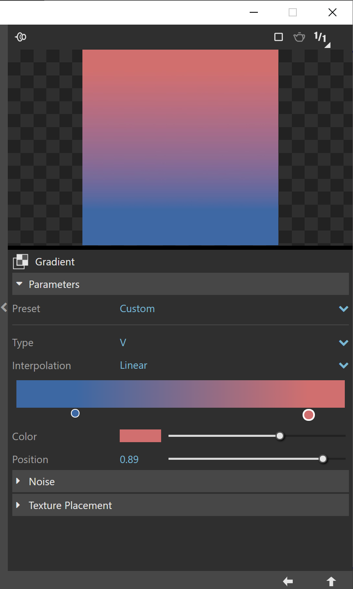Click the left chevron on panel edge
The image size is (353, 589).
coord(4,307)
